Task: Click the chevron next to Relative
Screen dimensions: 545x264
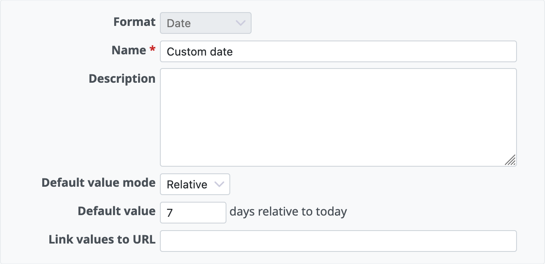Action: click(x=219, y=184)
